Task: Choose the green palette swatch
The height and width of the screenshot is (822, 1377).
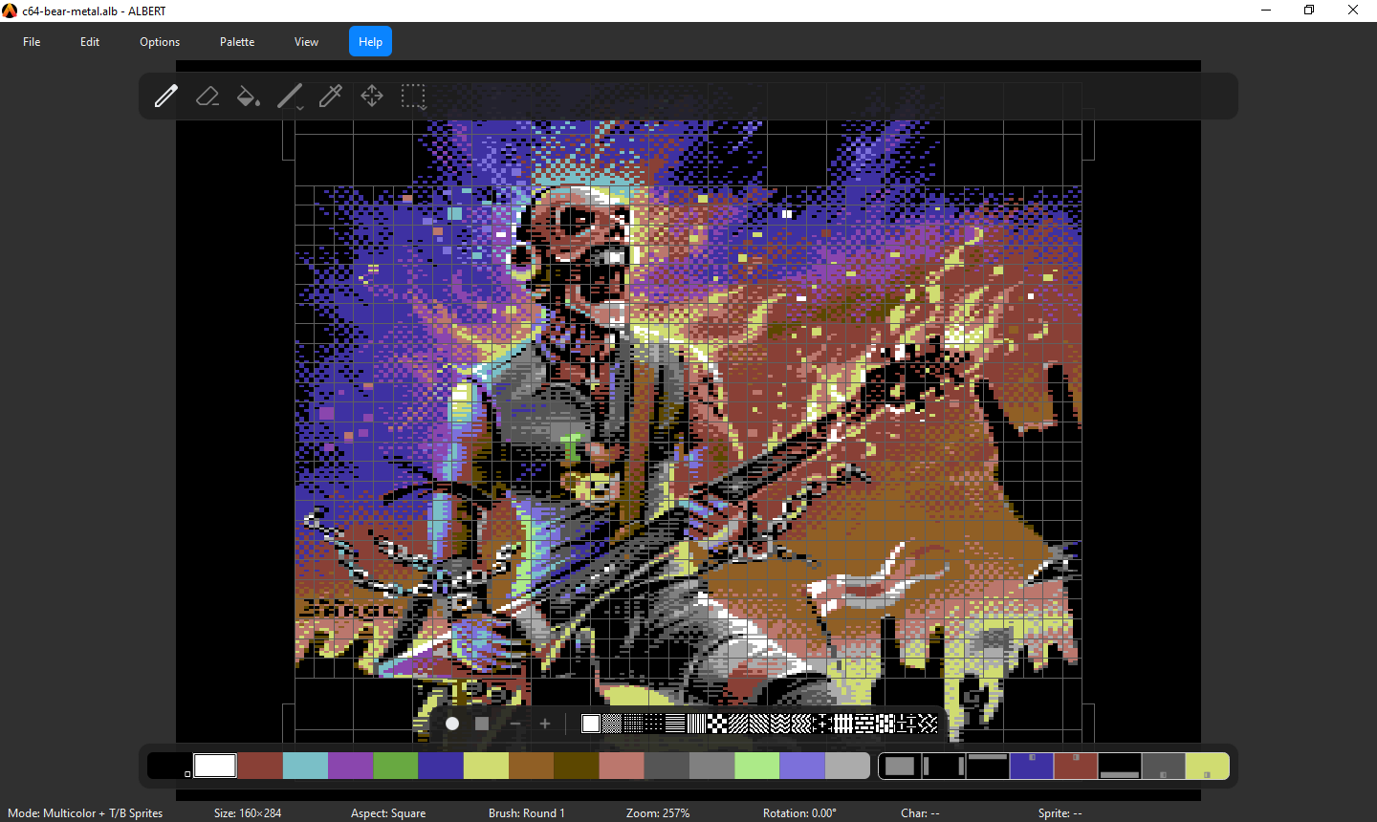Action: click(396, 766)
